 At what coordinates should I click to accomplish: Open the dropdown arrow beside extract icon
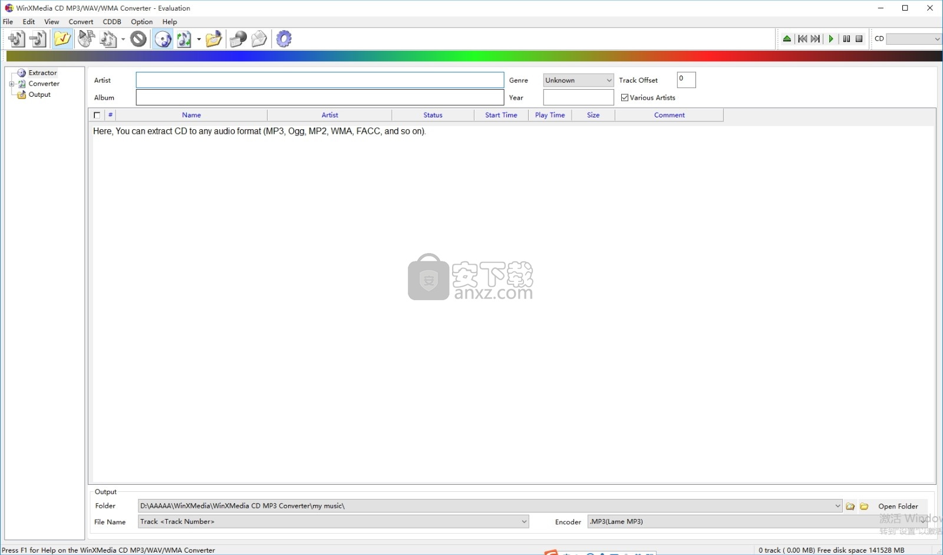point(123,40)
